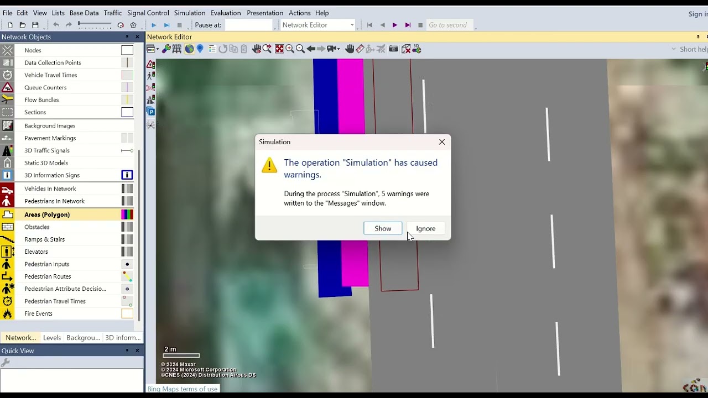The height and width of the screenshot is (398, 708).
Task: Switch to the Levels tab
Action: tap(52, 338)
